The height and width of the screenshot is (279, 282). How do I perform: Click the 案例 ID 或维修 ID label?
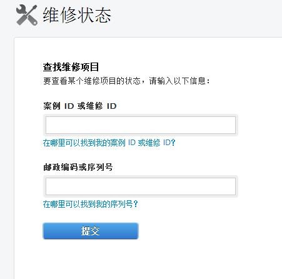pos(80,106)
